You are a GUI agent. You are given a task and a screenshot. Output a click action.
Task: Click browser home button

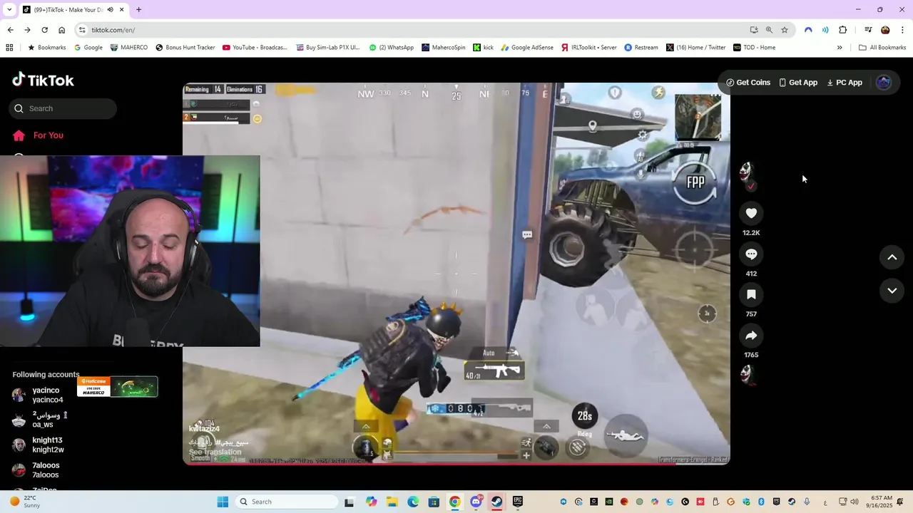pyautogui.click(x=62, y=30)
